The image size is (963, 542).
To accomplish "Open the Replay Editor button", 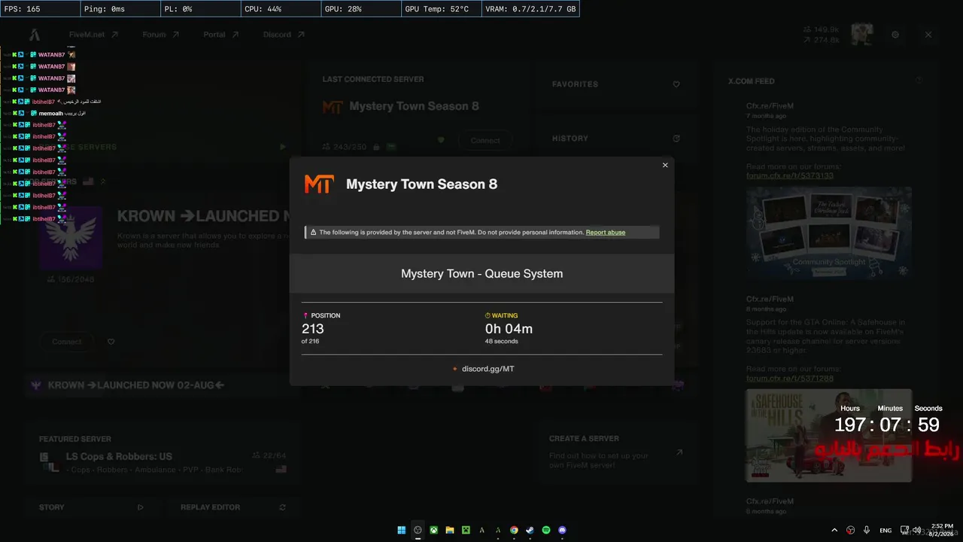I will point(233,507).
